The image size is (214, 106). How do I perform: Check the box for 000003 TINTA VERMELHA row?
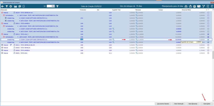pyautogui.click(x=208, y=48)
